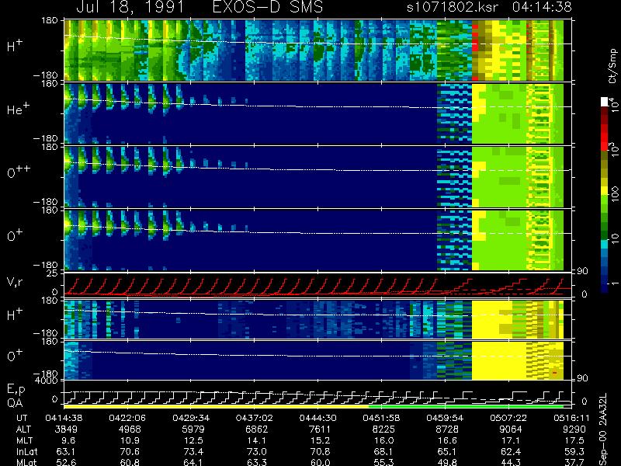621x466 pixels.
Task: Click the altitude value '7611'
Action: [x=321, y=429]
